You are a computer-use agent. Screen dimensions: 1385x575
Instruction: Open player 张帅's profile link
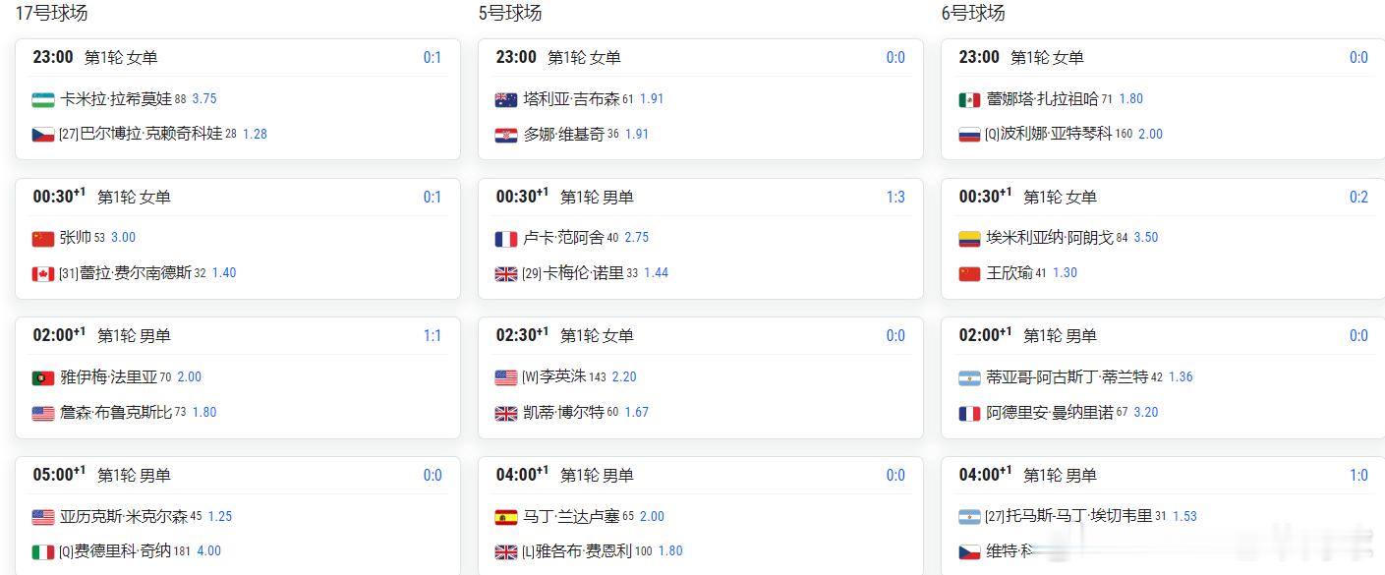76,238
